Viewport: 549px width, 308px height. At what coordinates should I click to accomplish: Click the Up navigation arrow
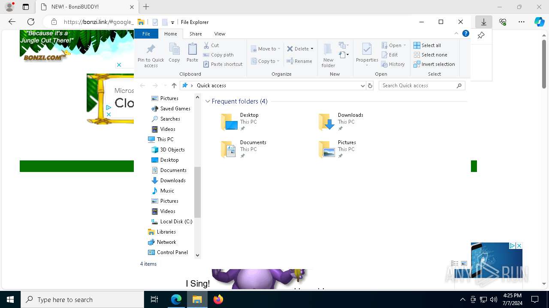pyautogui.click(x=174, y=86)
